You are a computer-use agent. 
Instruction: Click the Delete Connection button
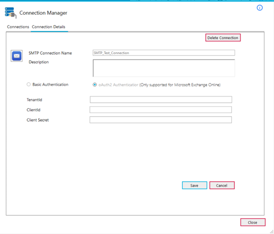pos(223,38)
